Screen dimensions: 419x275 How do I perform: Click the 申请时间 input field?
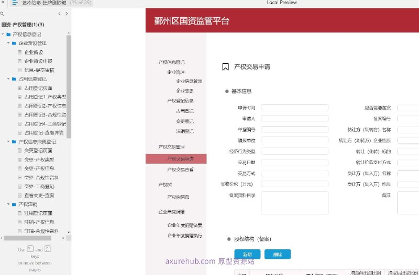tap(294, 108)
